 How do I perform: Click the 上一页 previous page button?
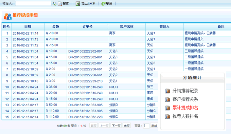[104, 126]
